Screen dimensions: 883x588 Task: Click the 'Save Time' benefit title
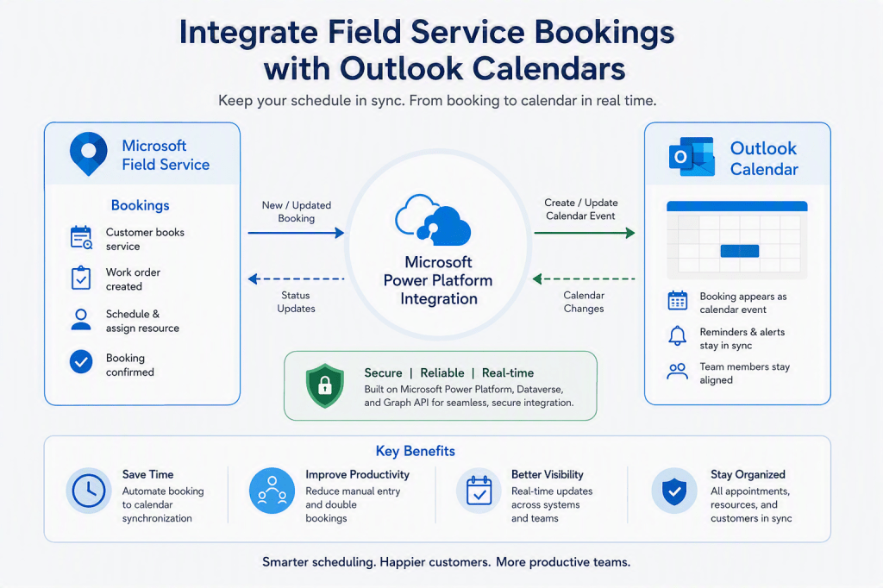[x=147, y=475]
